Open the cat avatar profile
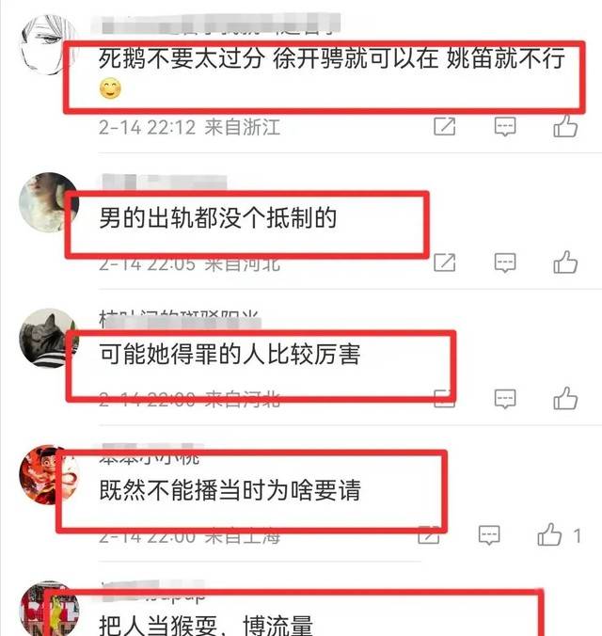602x636 pixels. (x=49, y=338)
